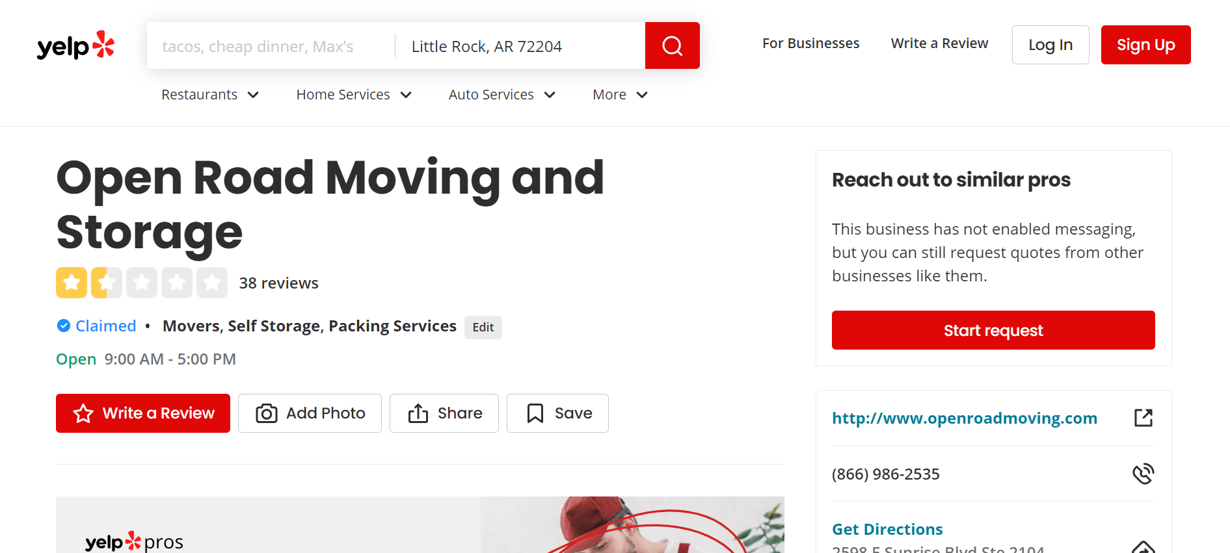Open the Get Directions link
Image resolution: width=1230 pixels, height=553 pixels.
pos(887,529)
